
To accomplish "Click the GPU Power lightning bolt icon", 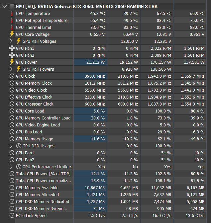I will (12, 62).
